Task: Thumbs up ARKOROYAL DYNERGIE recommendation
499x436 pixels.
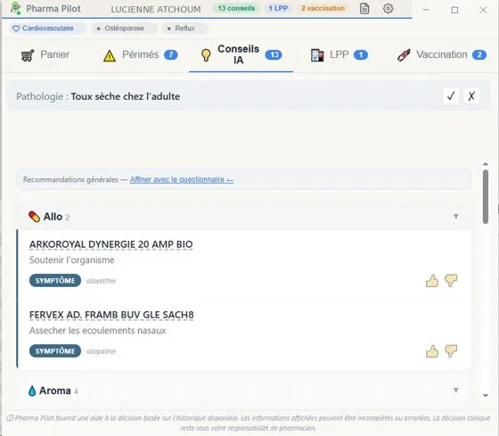Action: coord(432,281)
